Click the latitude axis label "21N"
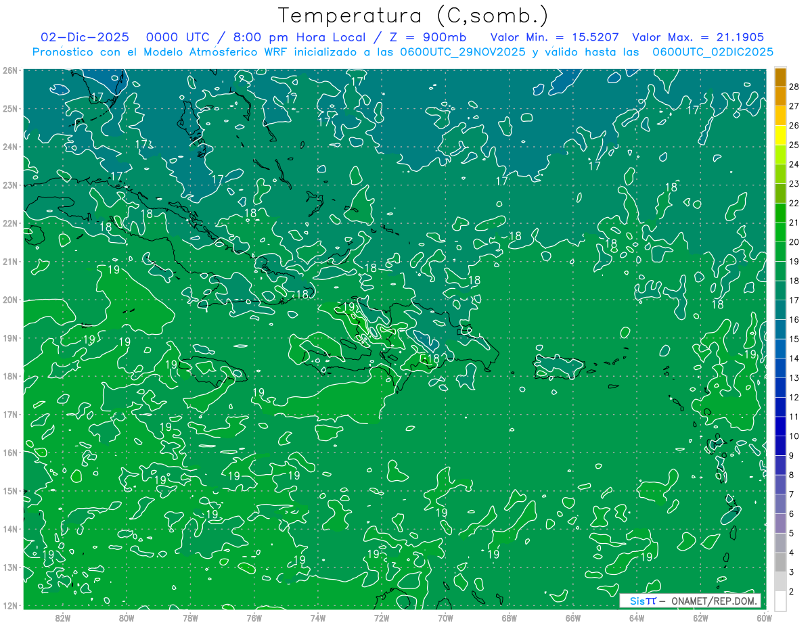812x627 pixels. click(x=10, y=262)
